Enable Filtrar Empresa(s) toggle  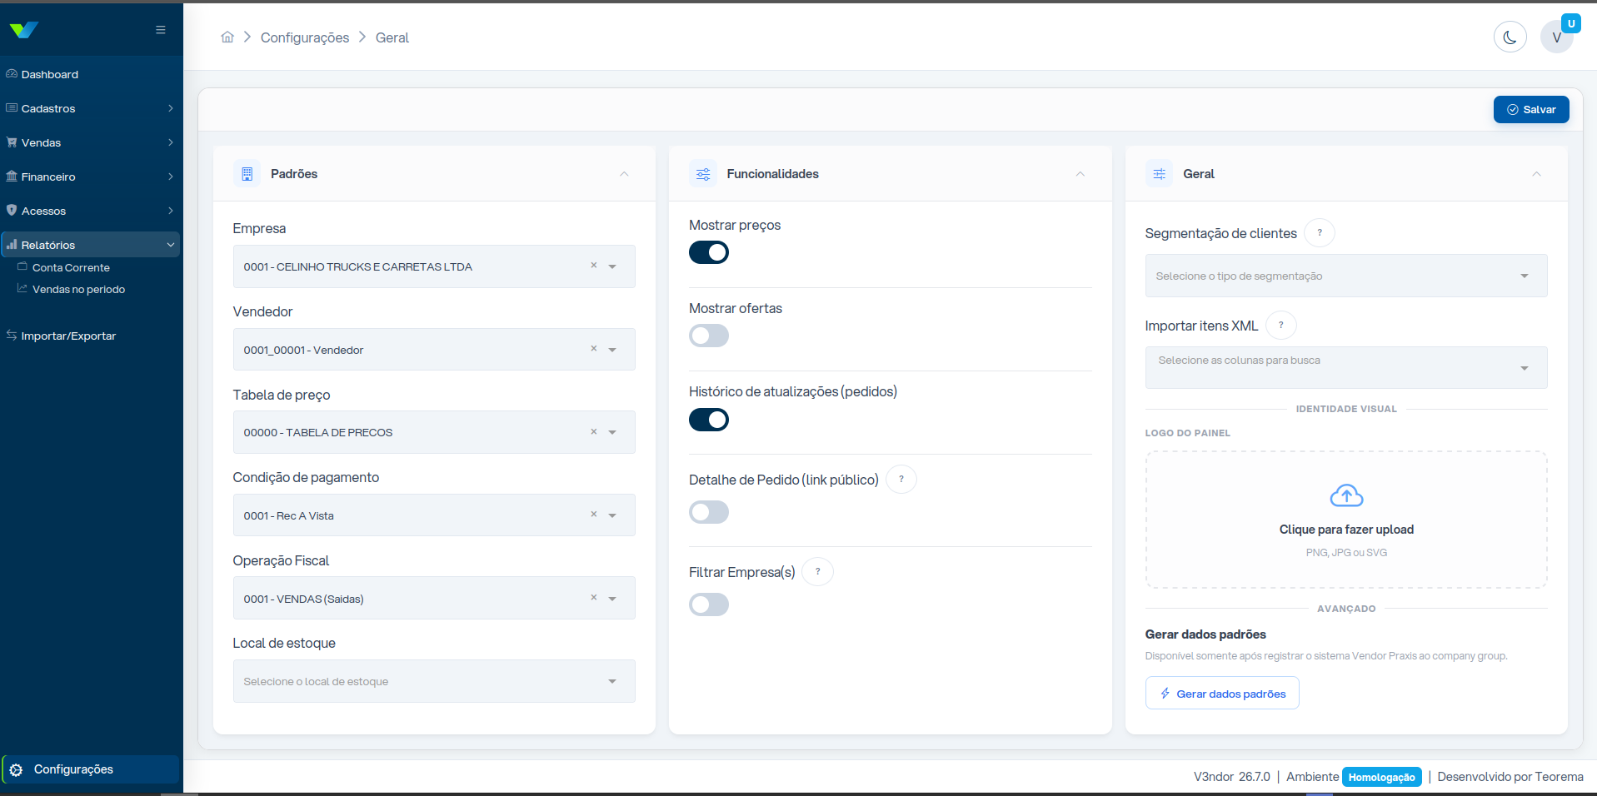click(709, 604)
